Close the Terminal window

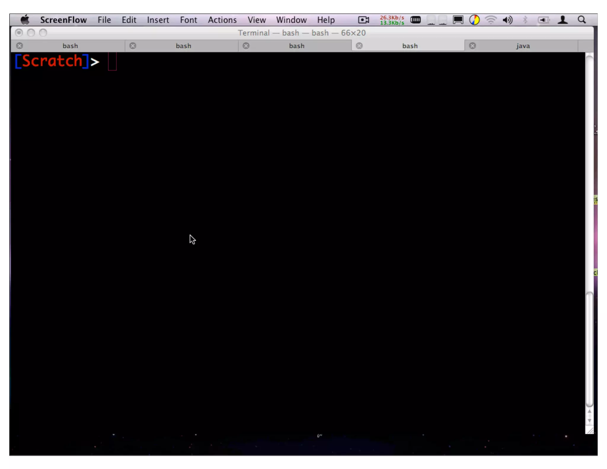(x=19, y=33)
